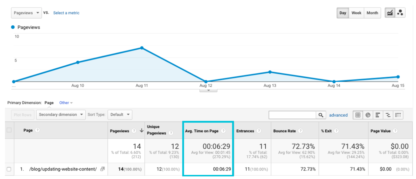Click the magnifier search button
Screen dimensions: 416x179
point(320,115)
